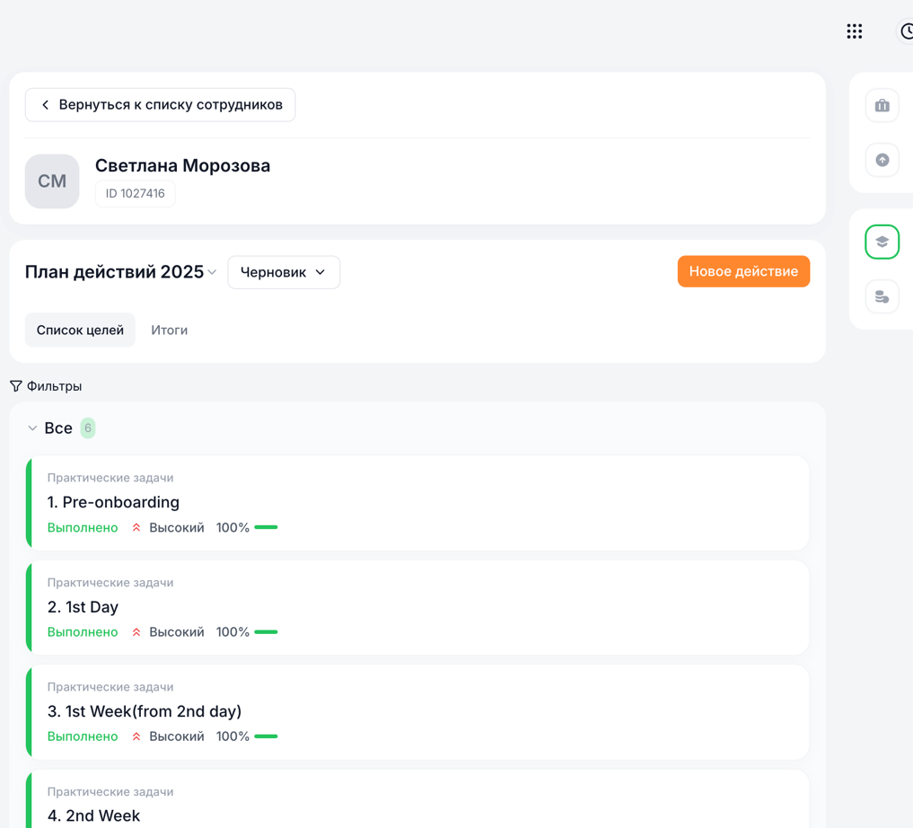Click the up-arrow circle sidebar icon
The image size is (913, 828).
(882, 160)
